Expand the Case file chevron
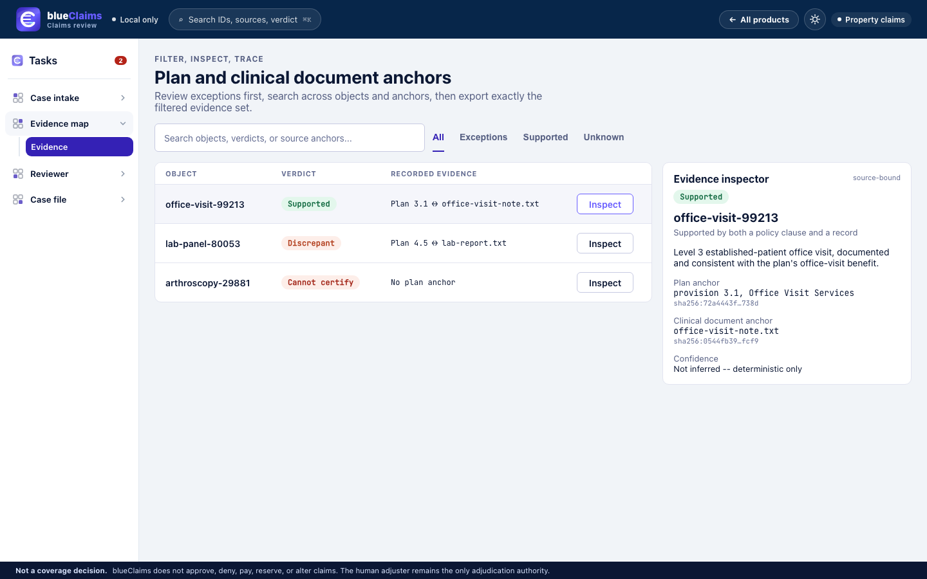This screenshot has width=927, height=579. tap(123, 199)
